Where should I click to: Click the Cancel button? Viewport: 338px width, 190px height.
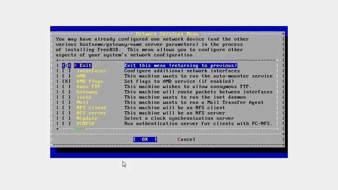pyautogui.click(x=186, y=139)
